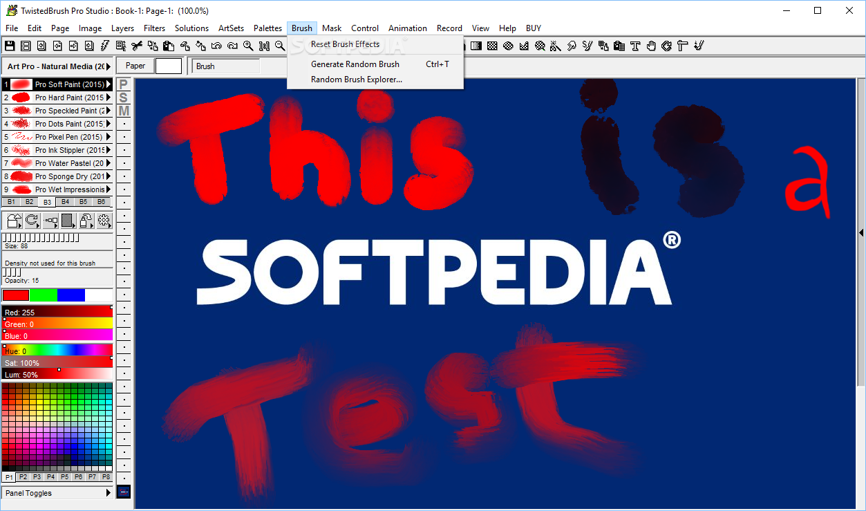This screenshot has height=511, width=866.
Task: Click the zoom in magnifier icon
Action: click(x=248, y=46)
